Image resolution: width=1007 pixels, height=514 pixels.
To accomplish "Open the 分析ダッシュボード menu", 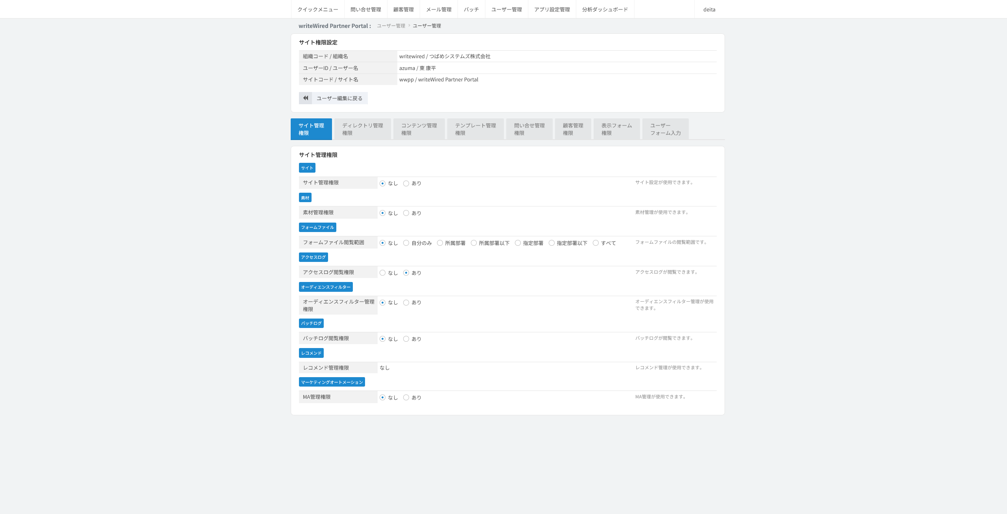I will (605, 9).
